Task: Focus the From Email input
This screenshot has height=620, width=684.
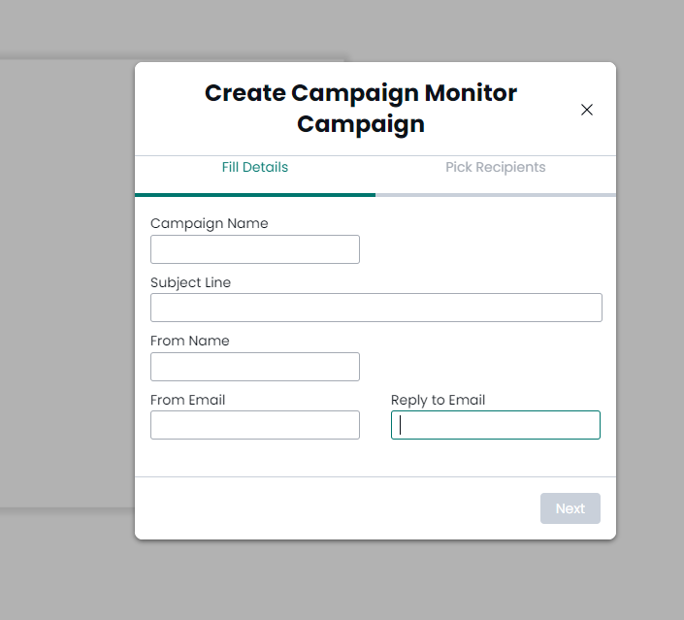Action: [255, 425]
